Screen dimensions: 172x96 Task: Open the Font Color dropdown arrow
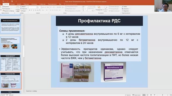point(48,10)
